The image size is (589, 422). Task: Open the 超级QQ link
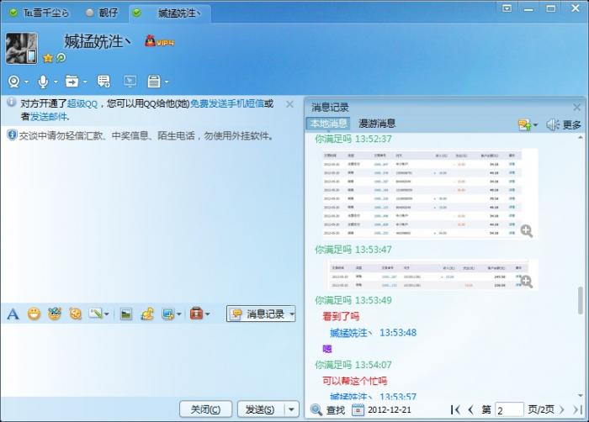click(82, 103)
